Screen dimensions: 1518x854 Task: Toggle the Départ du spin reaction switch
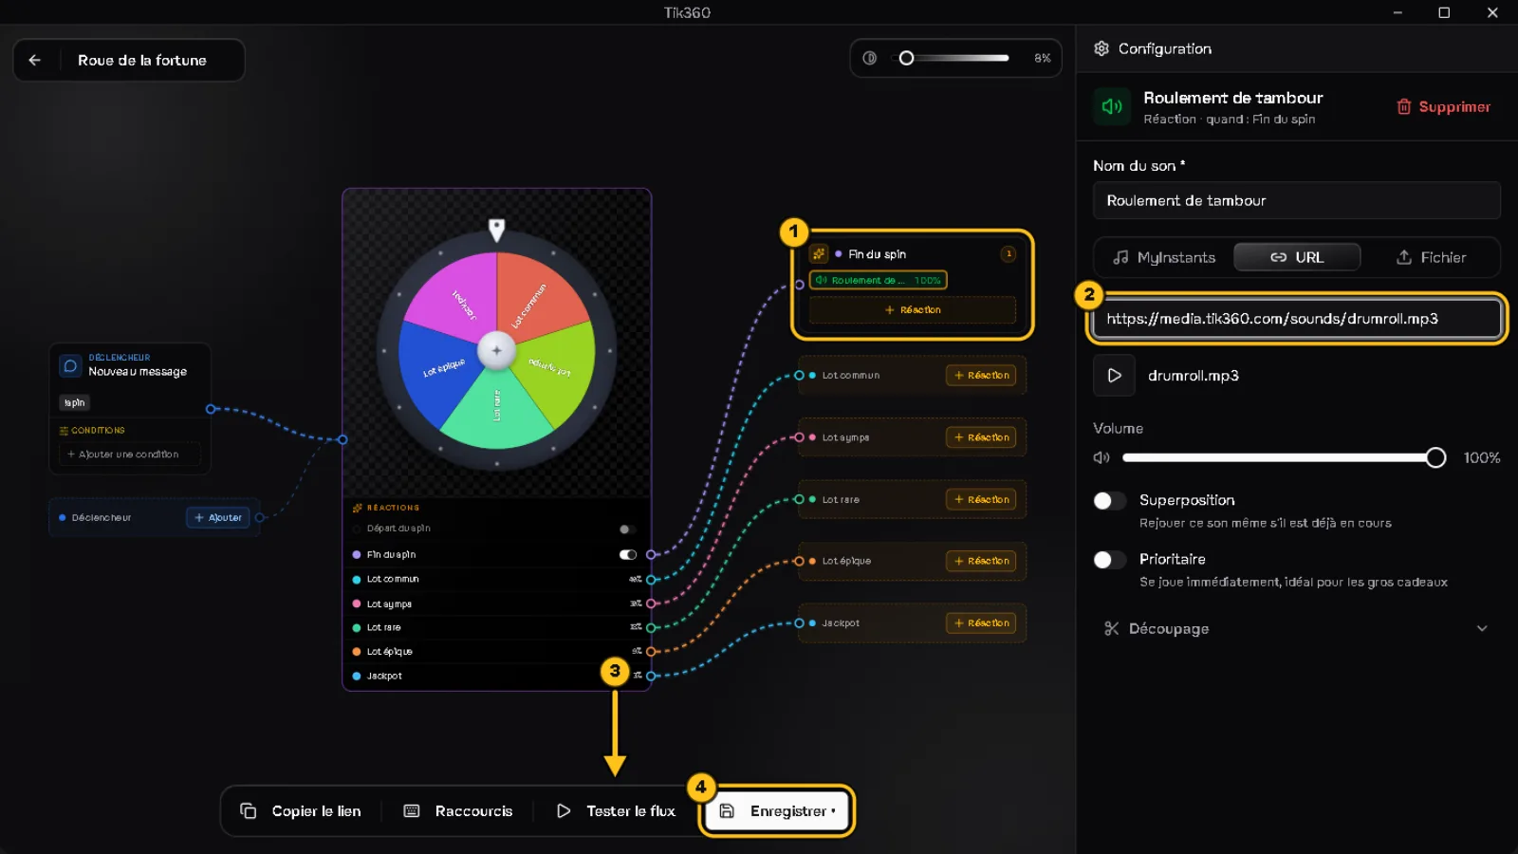coord(628,529)
